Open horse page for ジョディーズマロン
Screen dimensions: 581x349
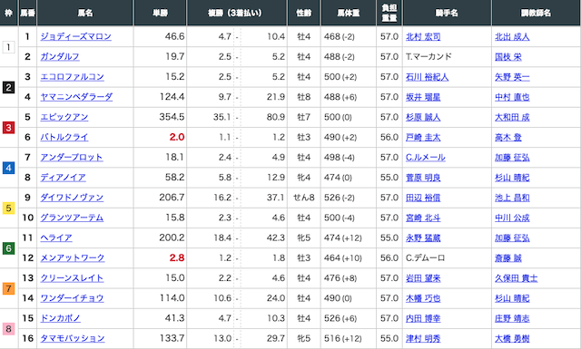(75, 36)
